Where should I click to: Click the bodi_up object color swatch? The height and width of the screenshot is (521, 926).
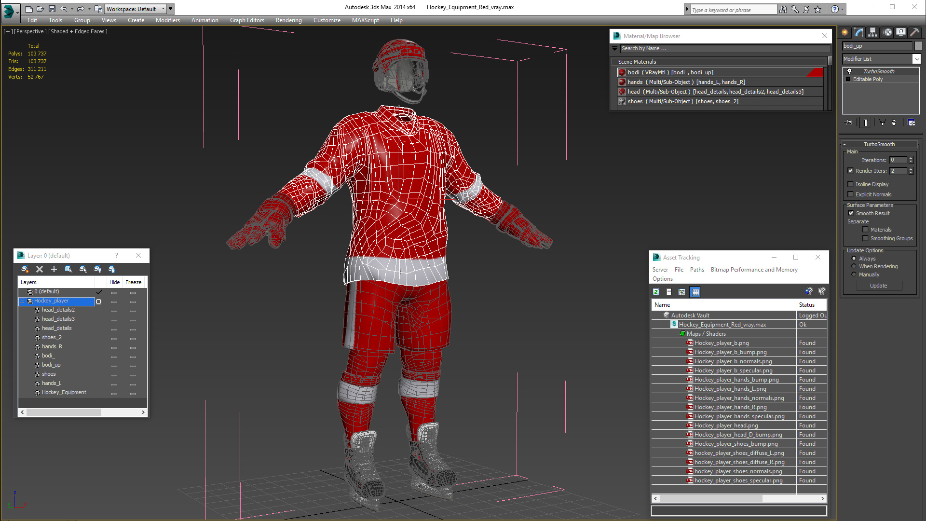[918, 46]
